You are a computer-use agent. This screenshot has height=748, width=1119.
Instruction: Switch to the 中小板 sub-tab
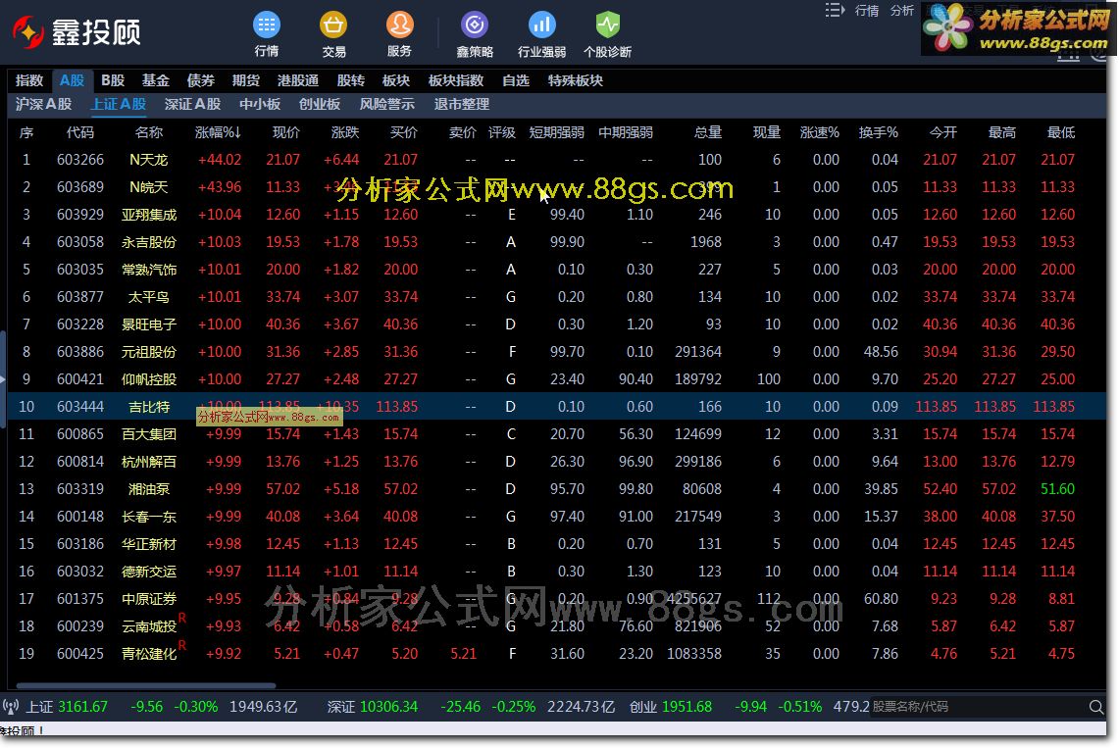pos(260,104)
